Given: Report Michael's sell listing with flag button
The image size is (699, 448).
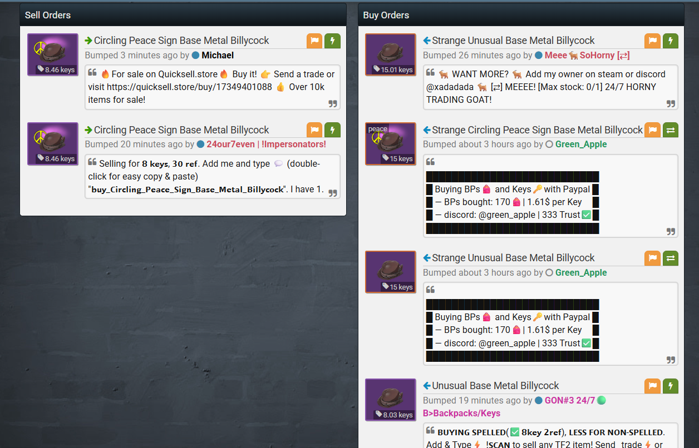Looking at the screenshot, I should pyautogui.click(x=314, y=41).
